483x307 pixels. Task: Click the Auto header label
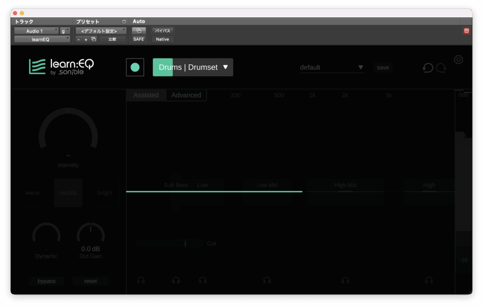tap(139, 21)
